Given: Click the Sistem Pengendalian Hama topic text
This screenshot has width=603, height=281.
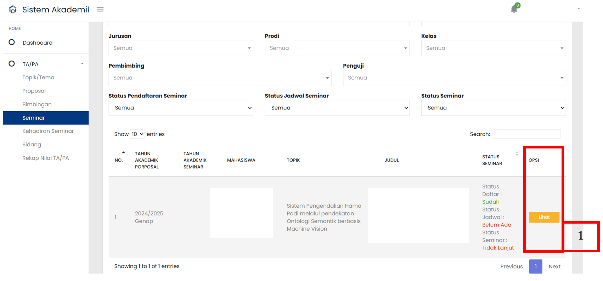Looking at the screenshot, I should pyautogui.click(x=324, y=217).
